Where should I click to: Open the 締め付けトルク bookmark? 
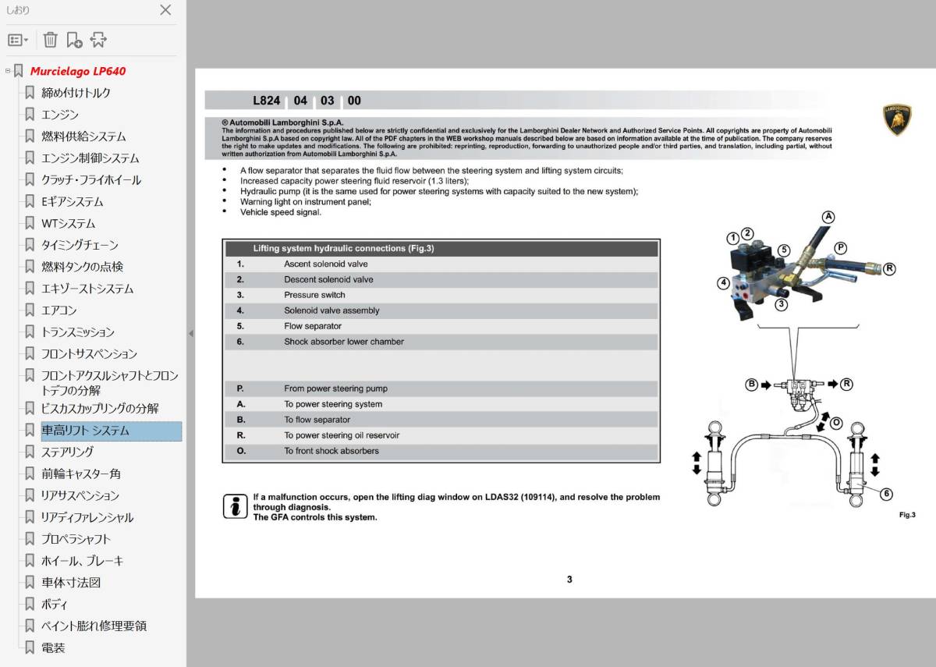[76, 93]
